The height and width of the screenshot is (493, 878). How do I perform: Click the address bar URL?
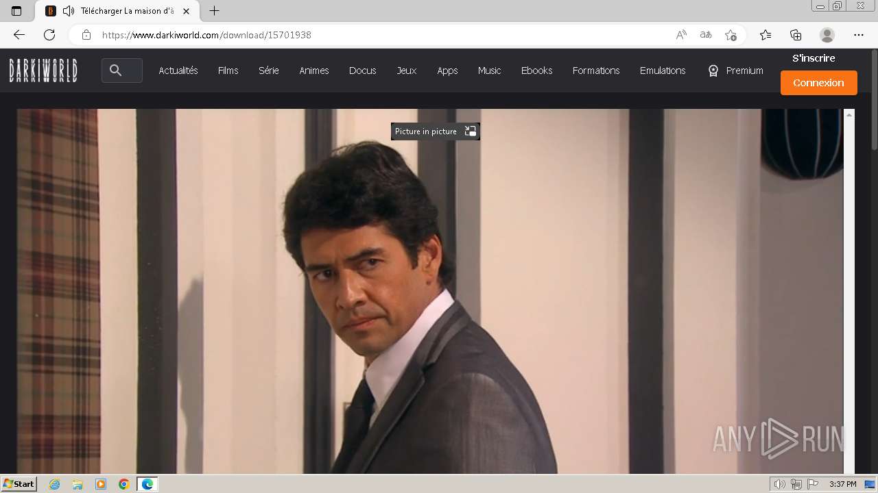click(206, 35)
